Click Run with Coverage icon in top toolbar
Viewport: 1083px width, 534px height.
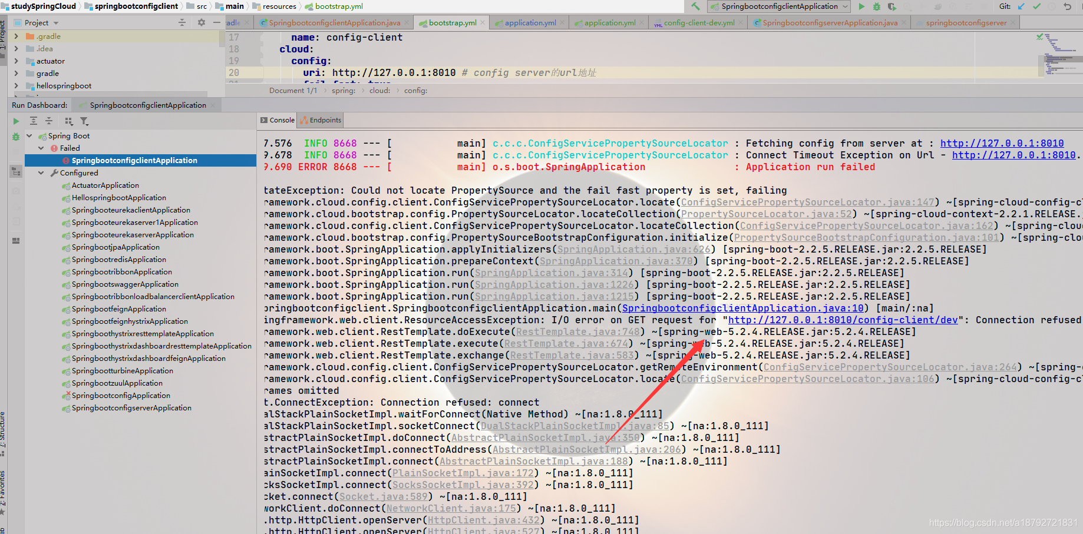pos(892,6)
